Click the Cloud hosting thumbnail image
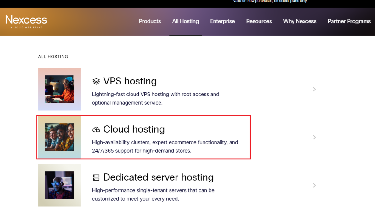This screenshot has width=375, height=212. tap(59, 137)
